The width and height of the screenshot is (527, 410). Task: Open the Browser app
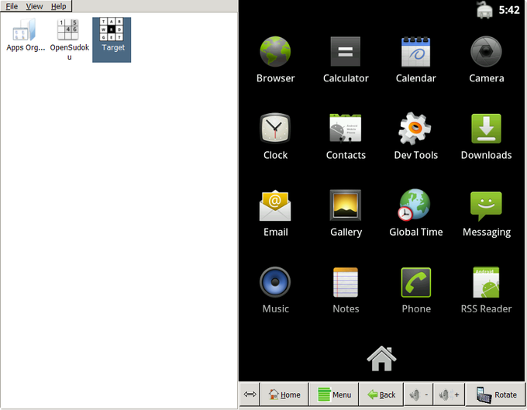click(x=275, y=59)
